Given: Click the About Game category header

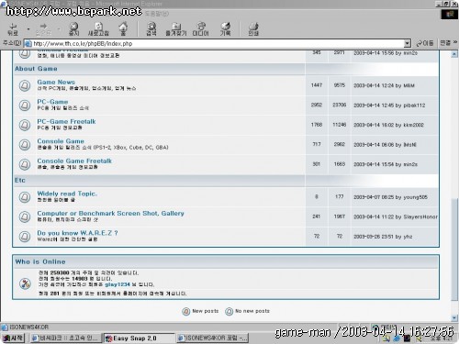Looking at the screenshot, I should pyautogui.click(x=36, y=69).
